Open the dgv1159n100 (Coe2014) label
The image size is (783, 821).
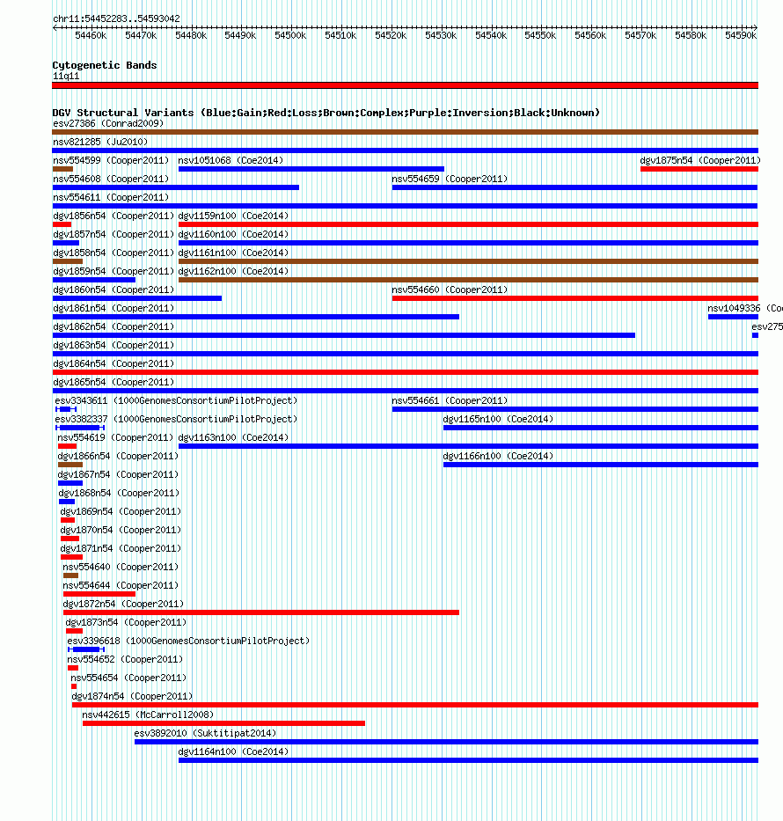tap(233, 216)
